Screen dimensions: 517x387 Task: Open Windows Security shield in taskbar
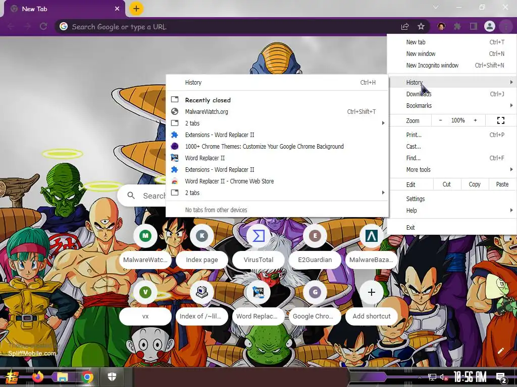(x=112, y=376)
